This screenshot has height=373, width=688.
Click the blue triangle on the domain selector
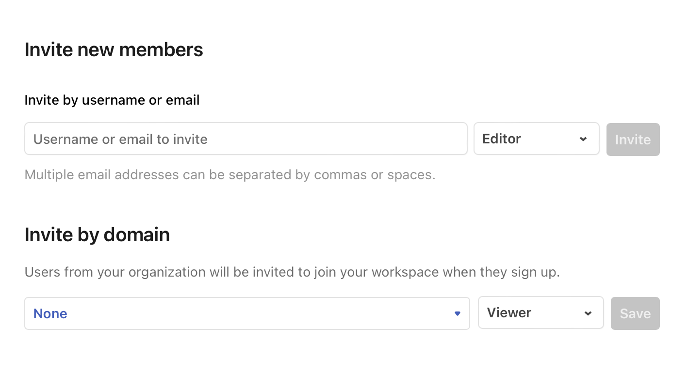click(457, 313)
